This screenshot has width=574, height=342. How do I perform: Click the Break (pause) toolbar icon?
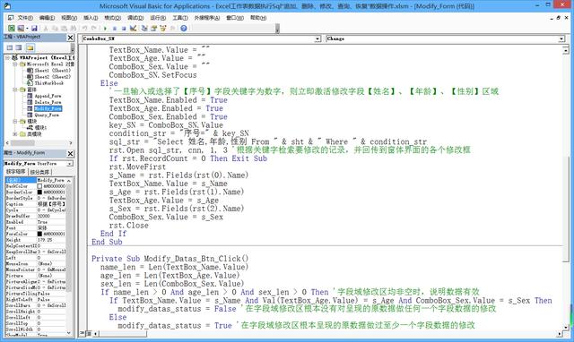115,28
